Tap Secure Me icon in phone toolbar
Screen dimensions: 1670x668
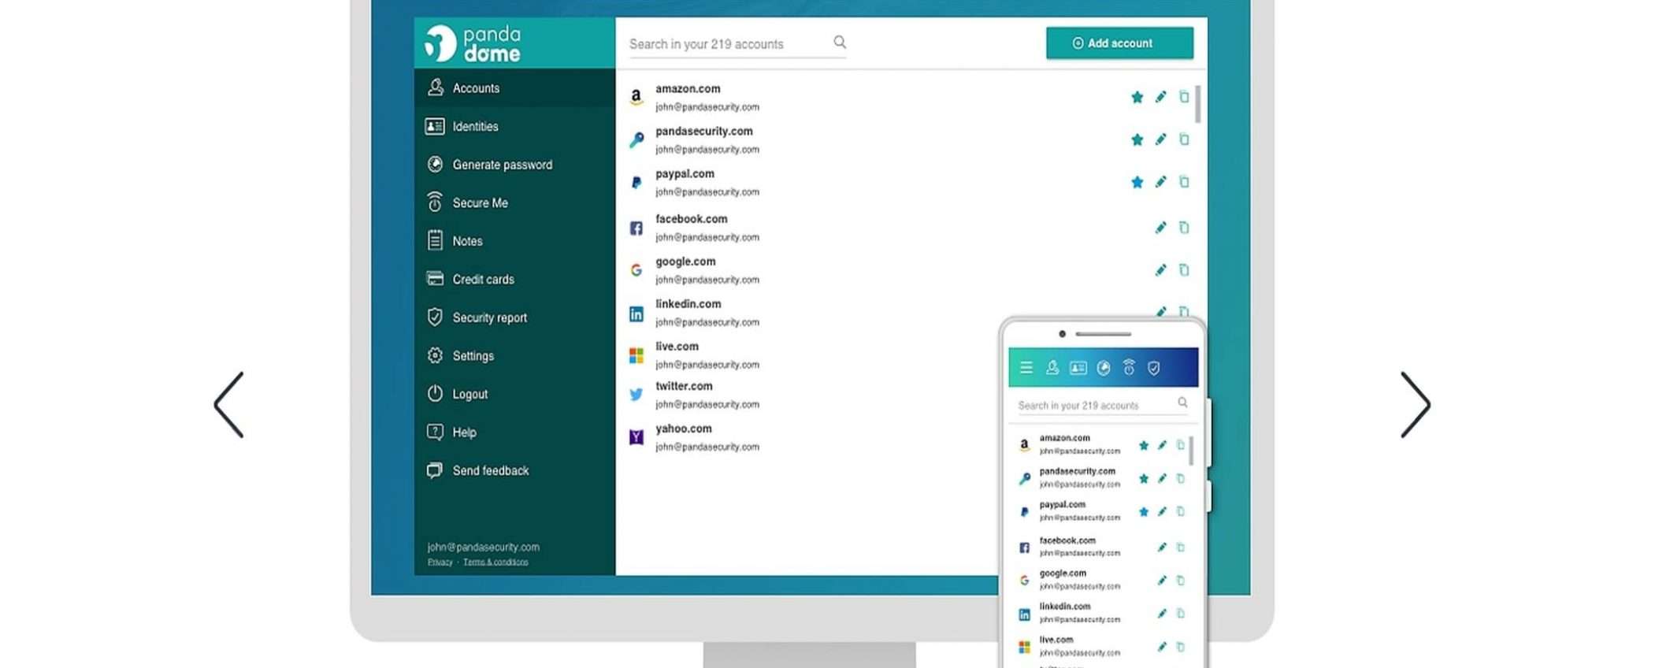[x=1129, y=367]
